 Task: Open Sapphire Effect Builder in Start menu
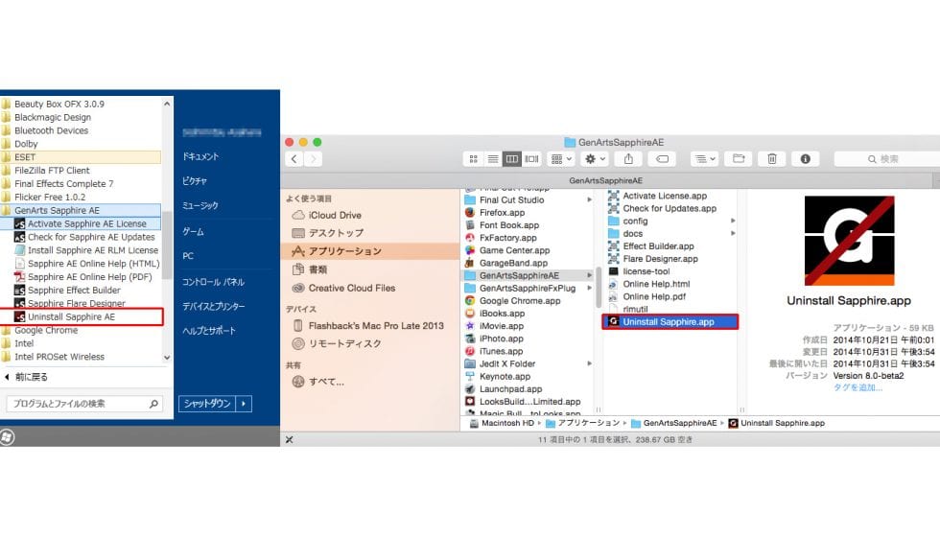74,290
